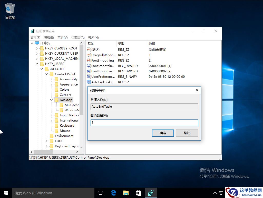Image resolution: width=263 pixels, height=198 pixels.
Task: Open Microsoft Edge from the taskbar
Action: (x=113, y=193)
